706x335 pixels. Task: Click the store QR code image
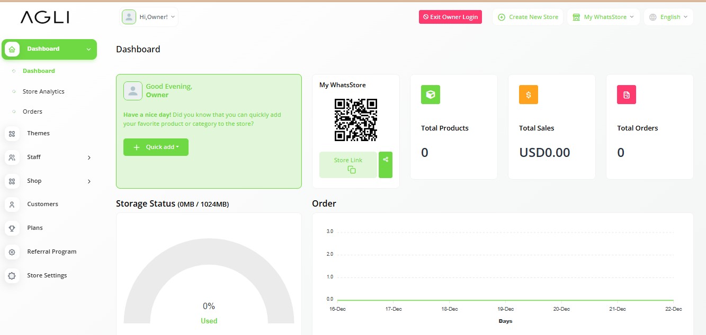(x=356, y=120)
